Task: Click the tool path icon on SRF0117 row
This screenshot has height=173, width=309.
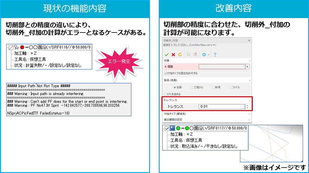Action: coord(173,128)
